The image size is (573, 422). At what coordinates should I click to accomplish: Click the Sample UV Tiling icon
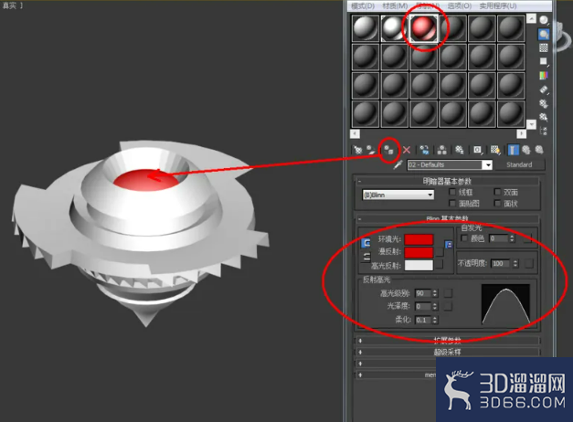click(x=544, y=61)
